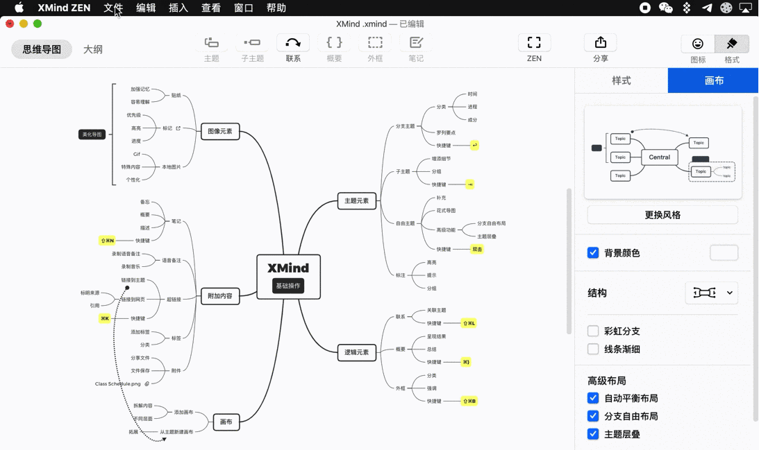Switch to the 样式 style tab
759x450 pixels.
[621, 80]
